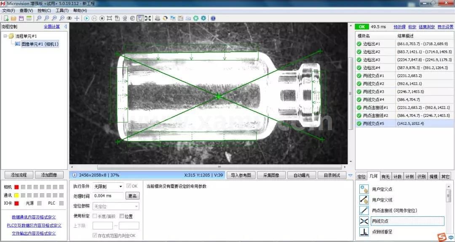The height and width of the screenshot is (242, 455).
Task: Click the green table toolbar icon
Action: [x=29, y=18]
